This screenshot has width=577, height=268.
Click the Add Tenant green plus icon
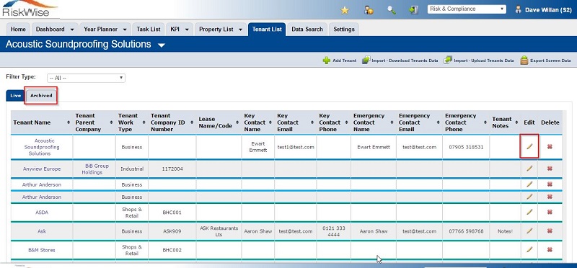coord(327,61)
